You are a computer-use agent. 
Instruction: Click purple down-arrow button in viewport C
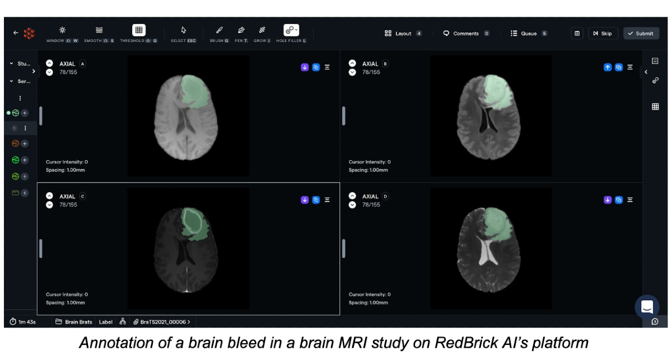pyautogui.click(x=305, y=200)
